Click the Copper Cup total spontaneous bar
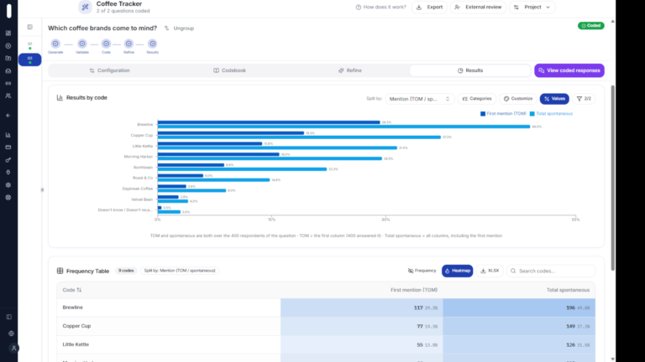 [299, 137]
